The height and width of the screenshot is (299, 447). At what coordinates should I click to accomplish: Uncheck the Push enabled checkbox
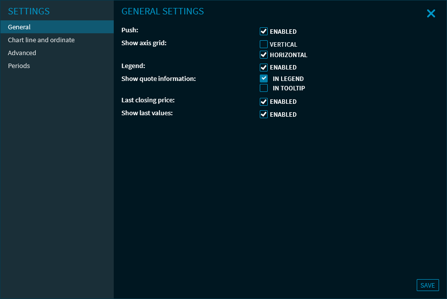[x=264, y=31]
